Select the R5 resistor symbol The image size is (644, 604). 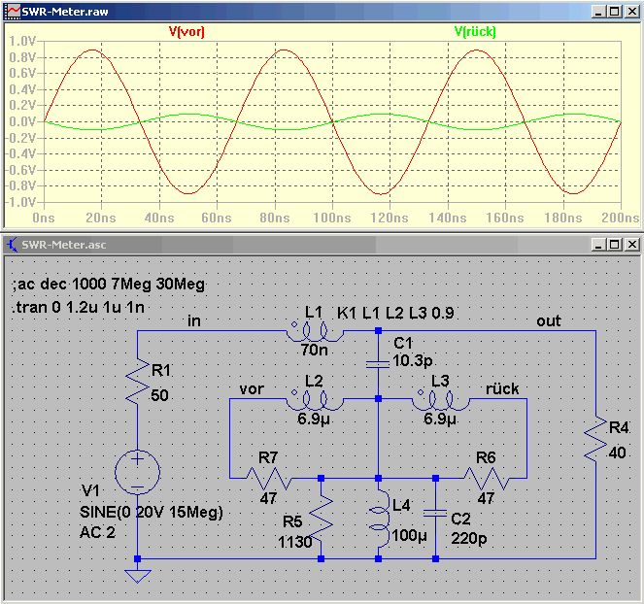pos(322,519)
